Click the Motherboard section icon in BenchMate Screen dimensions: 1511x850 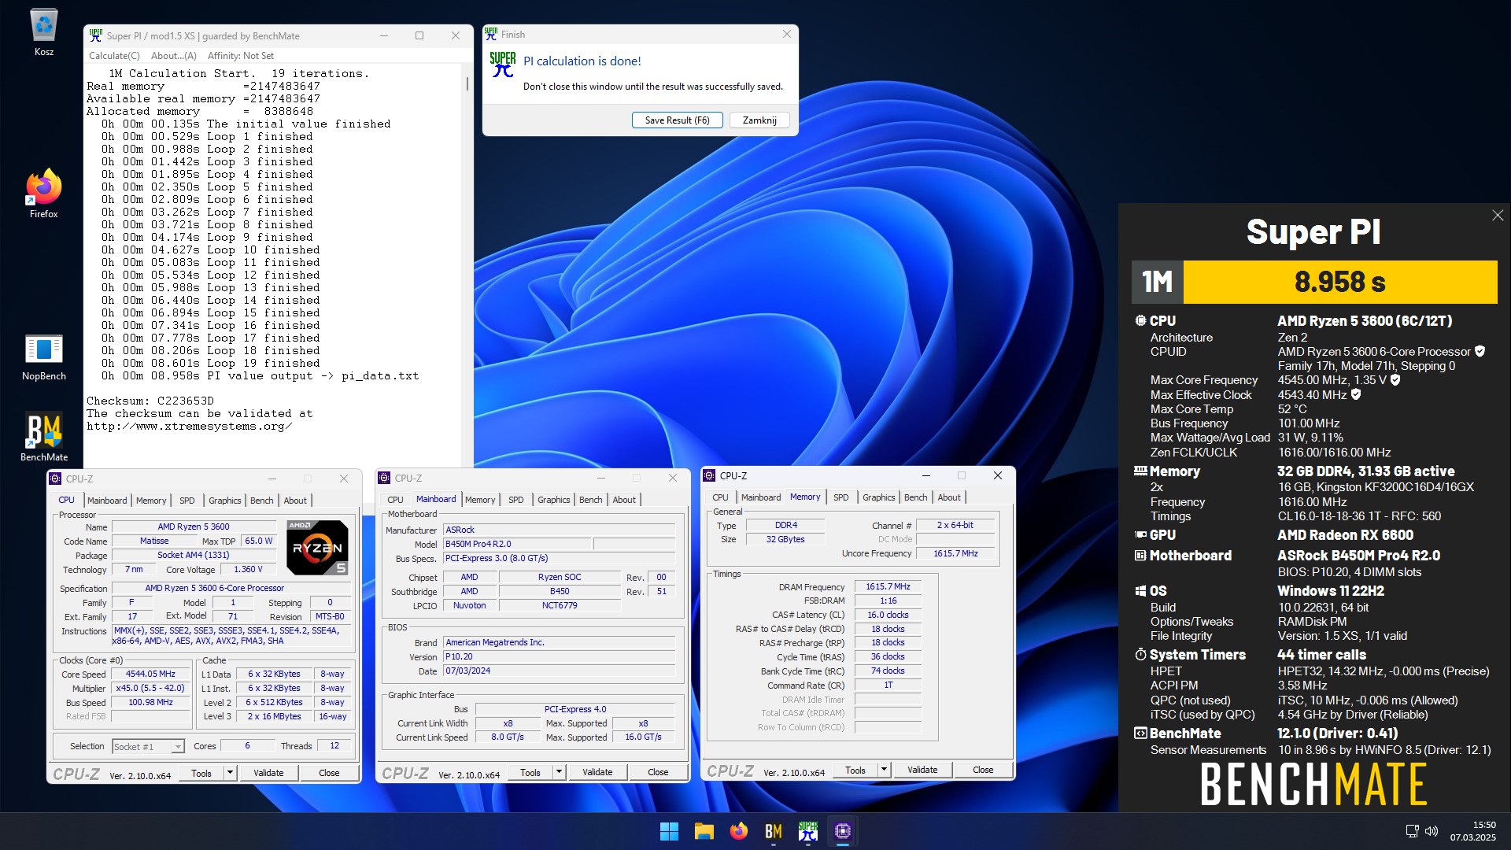tap(1140, 555)
